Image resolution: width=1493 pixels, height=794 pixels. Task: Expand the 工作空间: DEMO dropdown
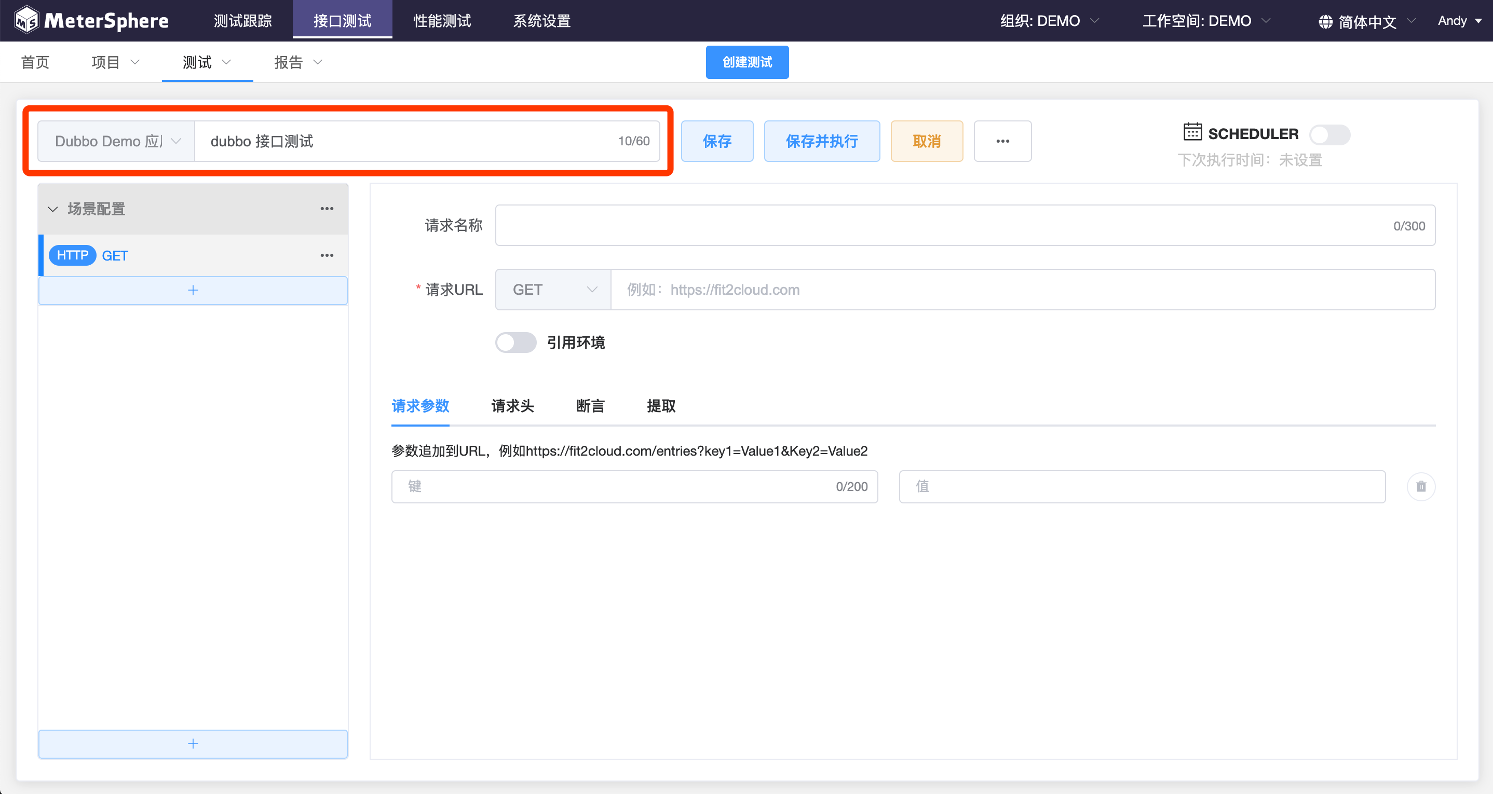[x=1206, y=21]
